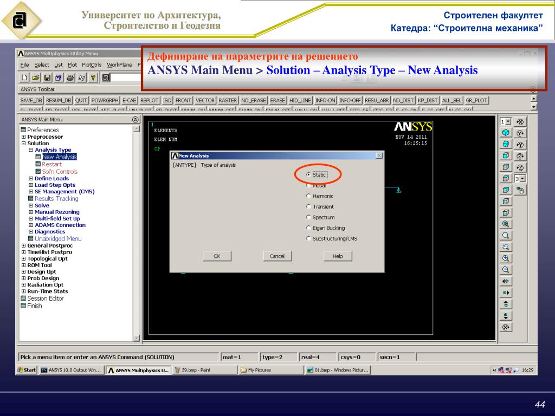Viewport: 555px width, 416px height.
Task: Click the New file icon in the toolbar
Action: (x=24, y=77)
